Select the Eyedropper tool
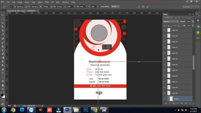201x113 pixels. point(3,35)
